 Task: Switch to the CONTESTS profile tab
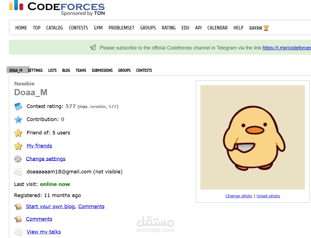click(x=144, y=70)
